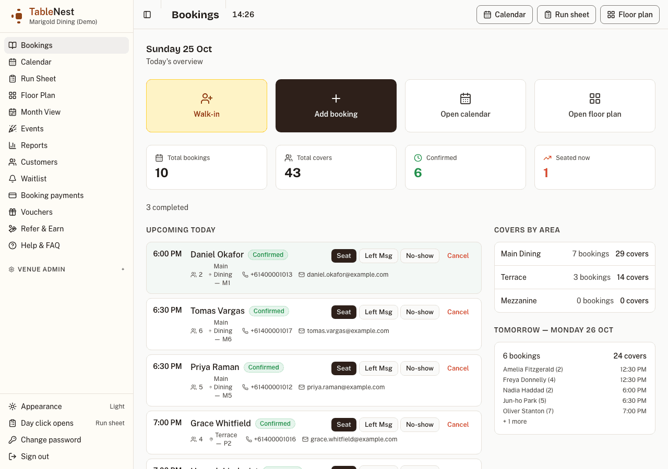Screen dimensions: 668x469
Task: Click the Refer & Earn icon
Action: coord(13,229)
